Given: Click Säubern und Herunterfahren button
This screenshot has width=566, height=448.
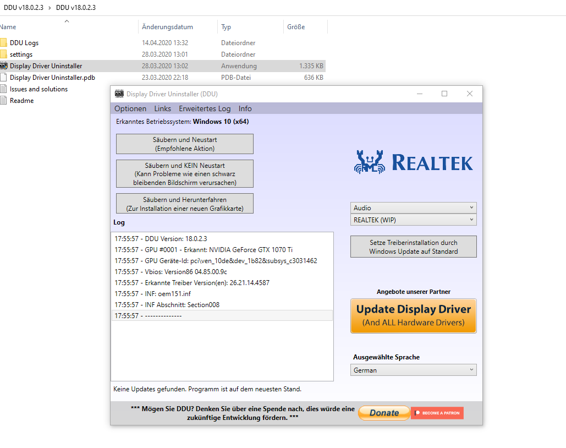Looking at the screenshot, I should coord(185,204).
